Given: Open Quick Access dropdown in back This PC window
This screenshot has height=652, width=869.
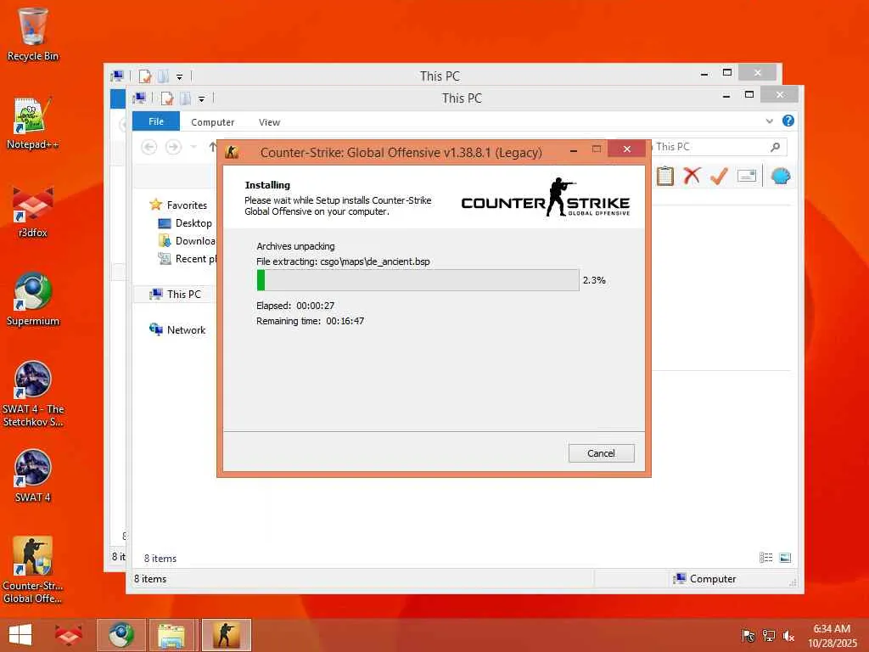Looking at the screenshot, I should (180, 77).
